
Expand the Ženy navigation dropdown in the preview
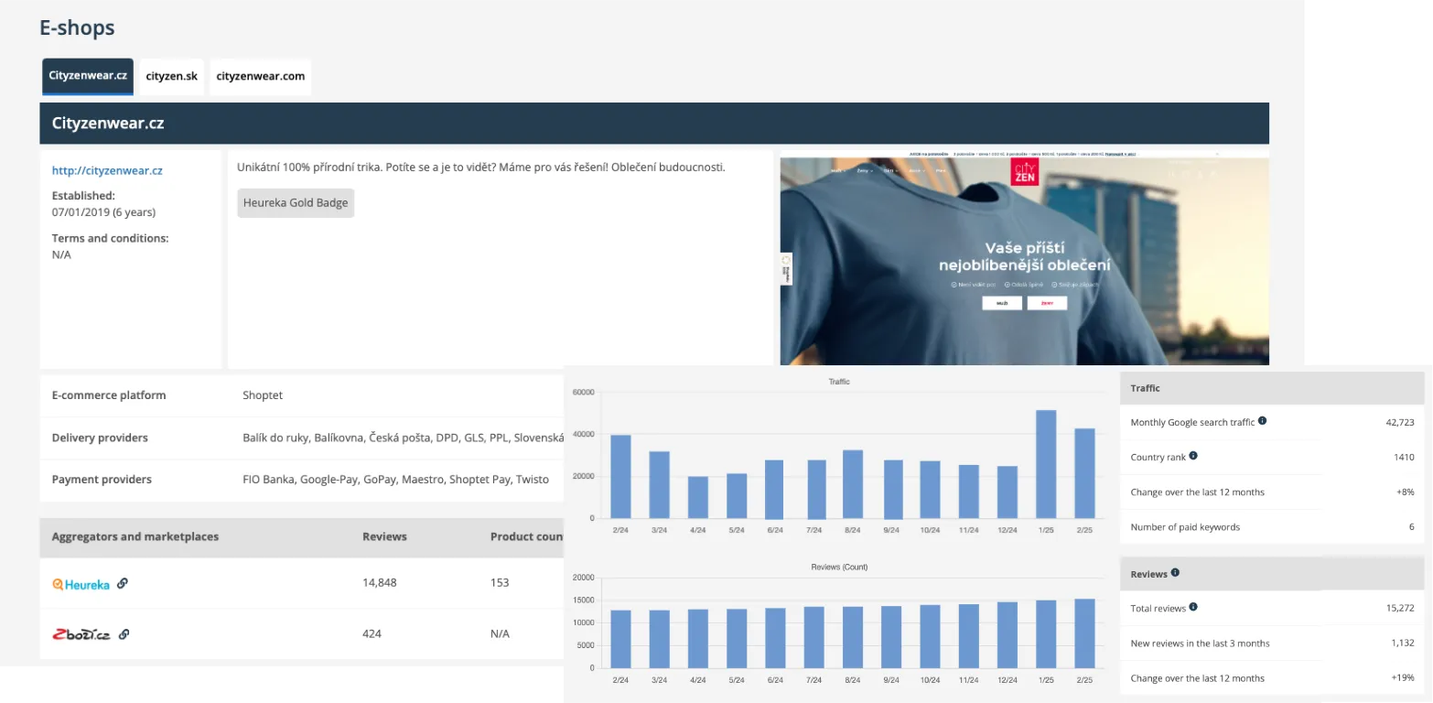[x=863, y=170]
